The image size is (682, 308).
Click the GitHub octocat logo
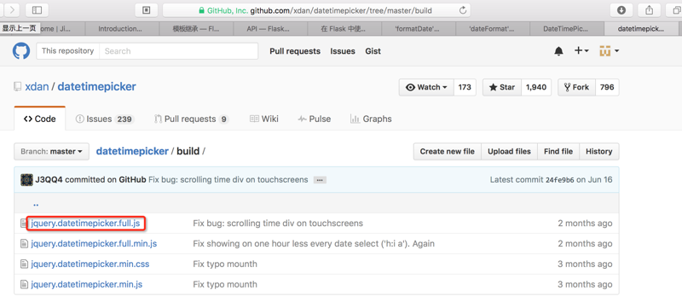click(x=20, y=51)
